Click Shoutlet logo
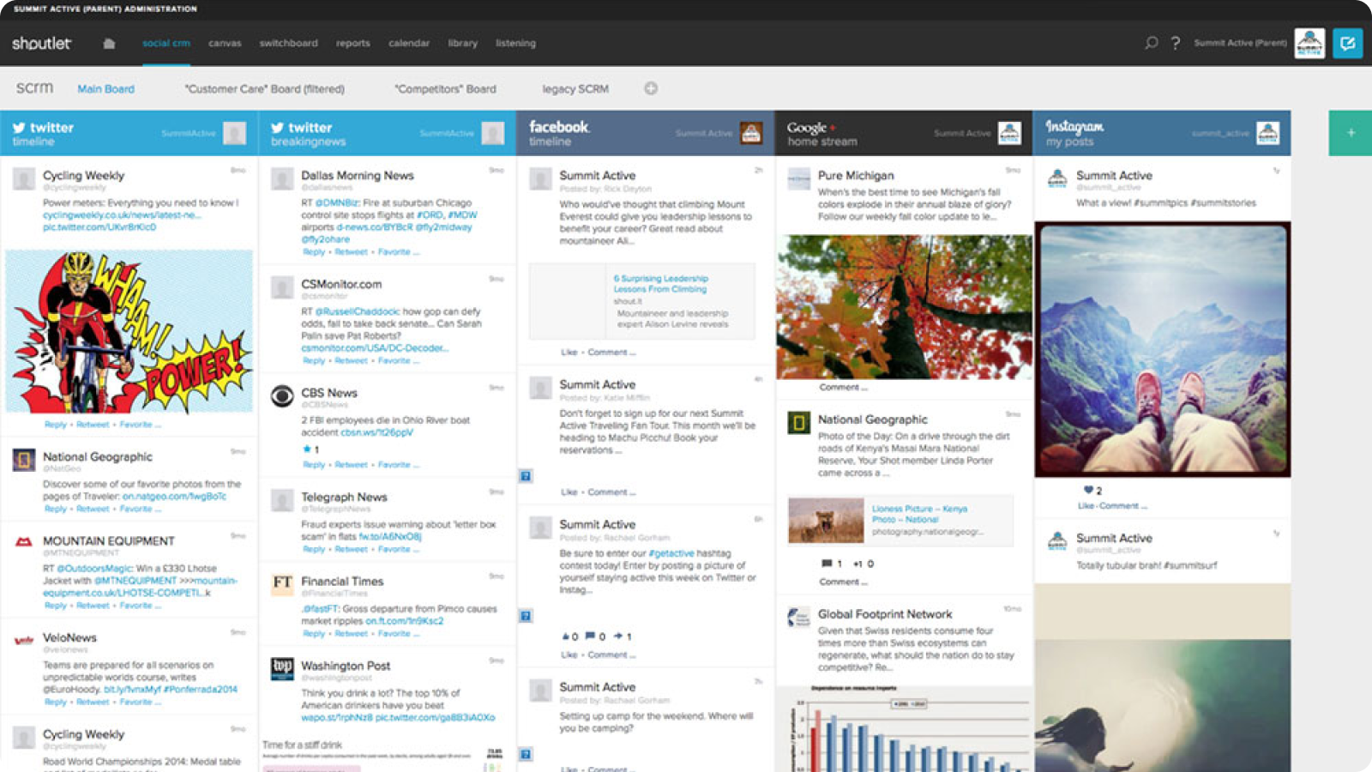1372x772 pixels. click(x=41, y=43)
